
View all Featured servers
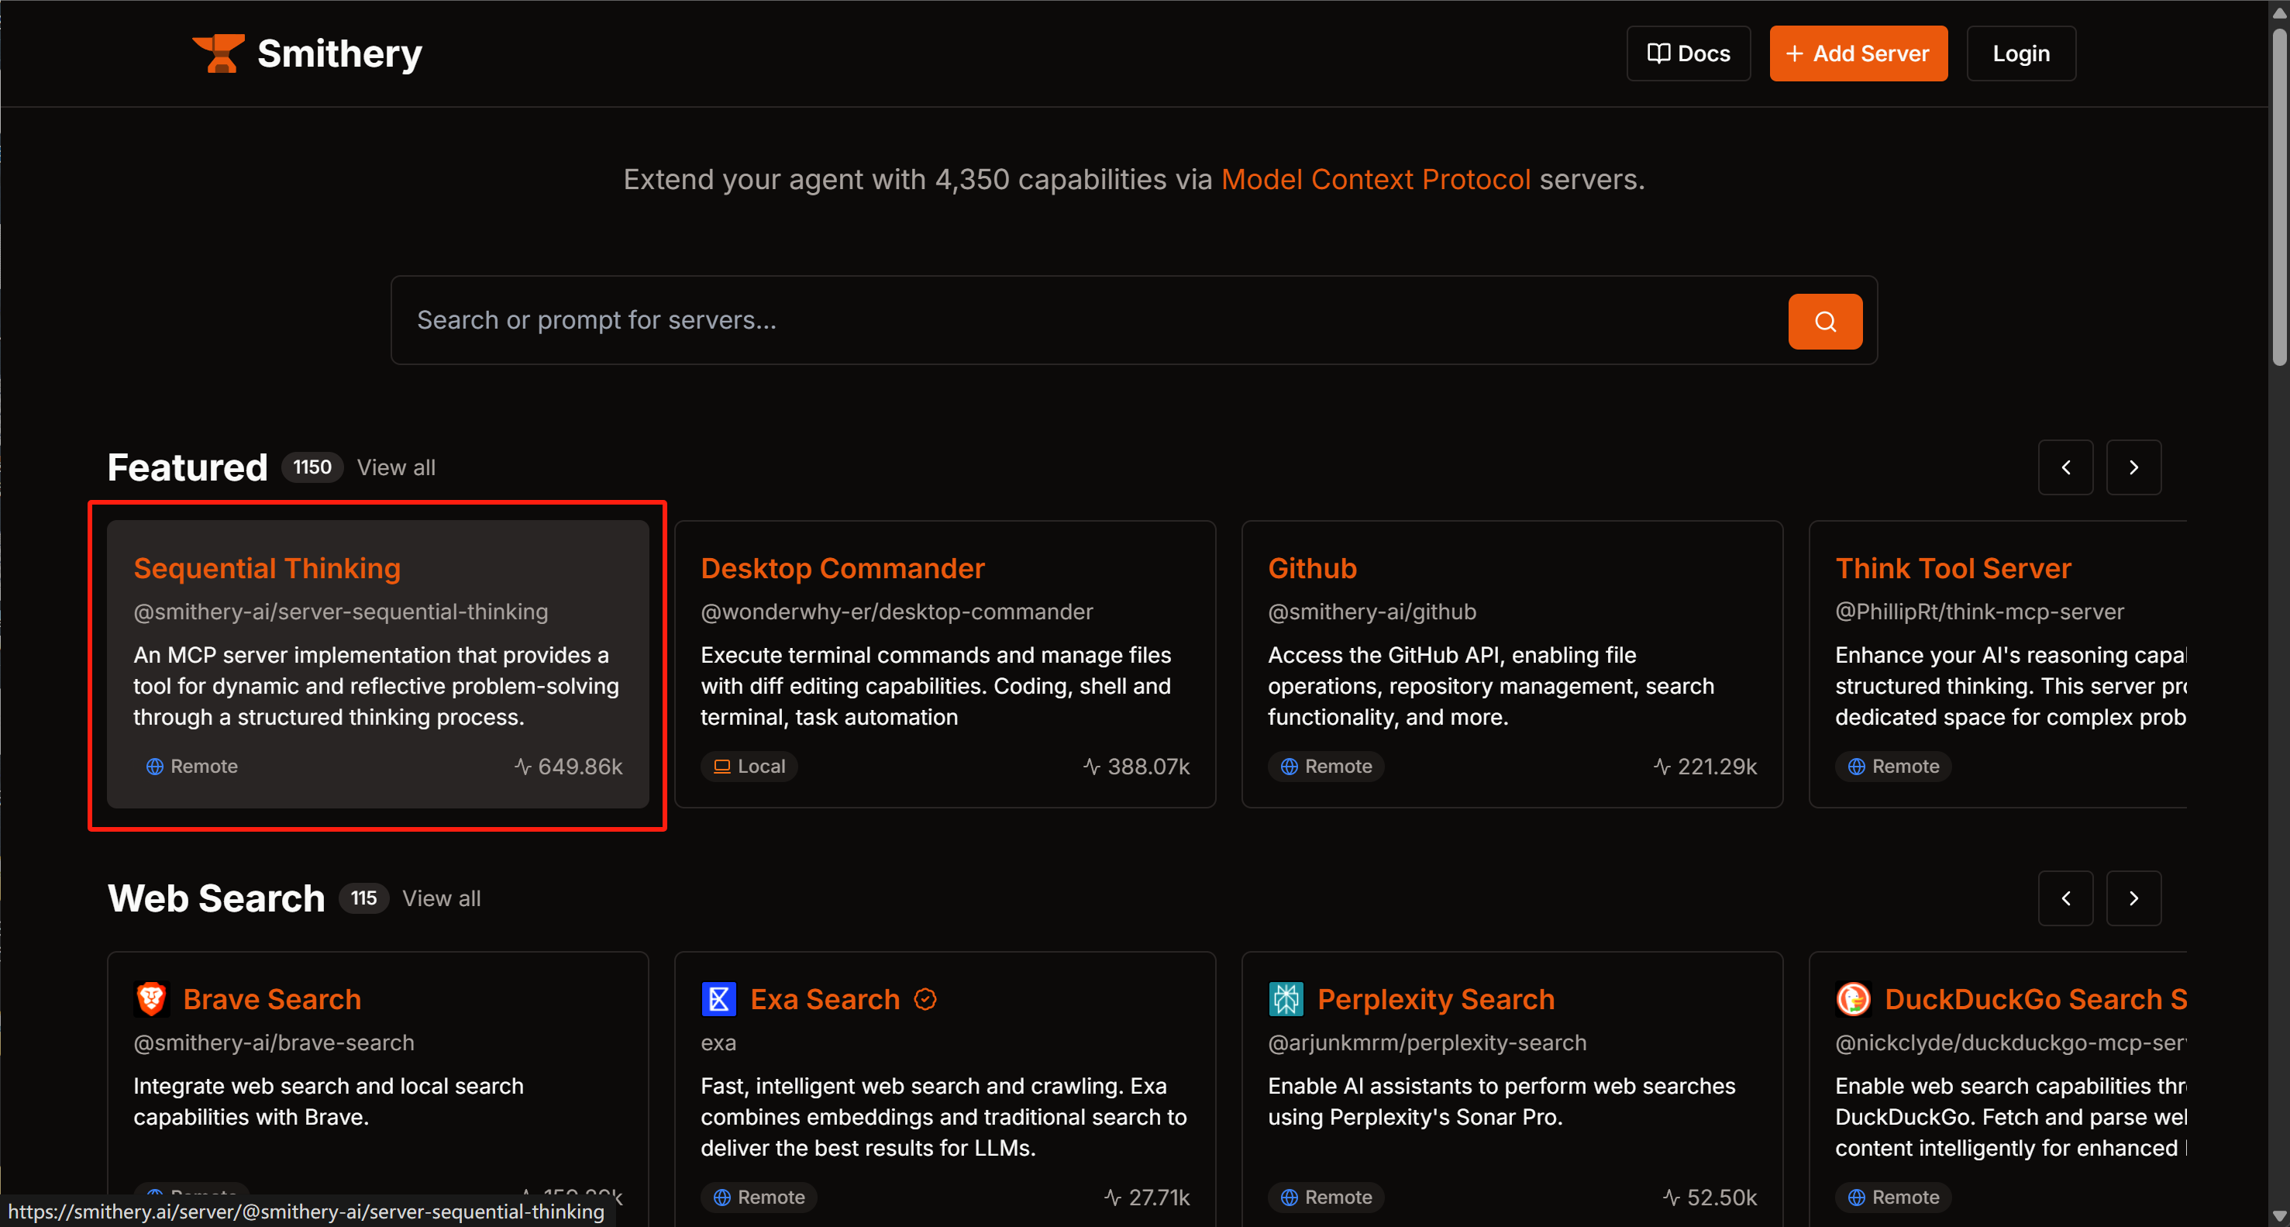tap(397, 467)
